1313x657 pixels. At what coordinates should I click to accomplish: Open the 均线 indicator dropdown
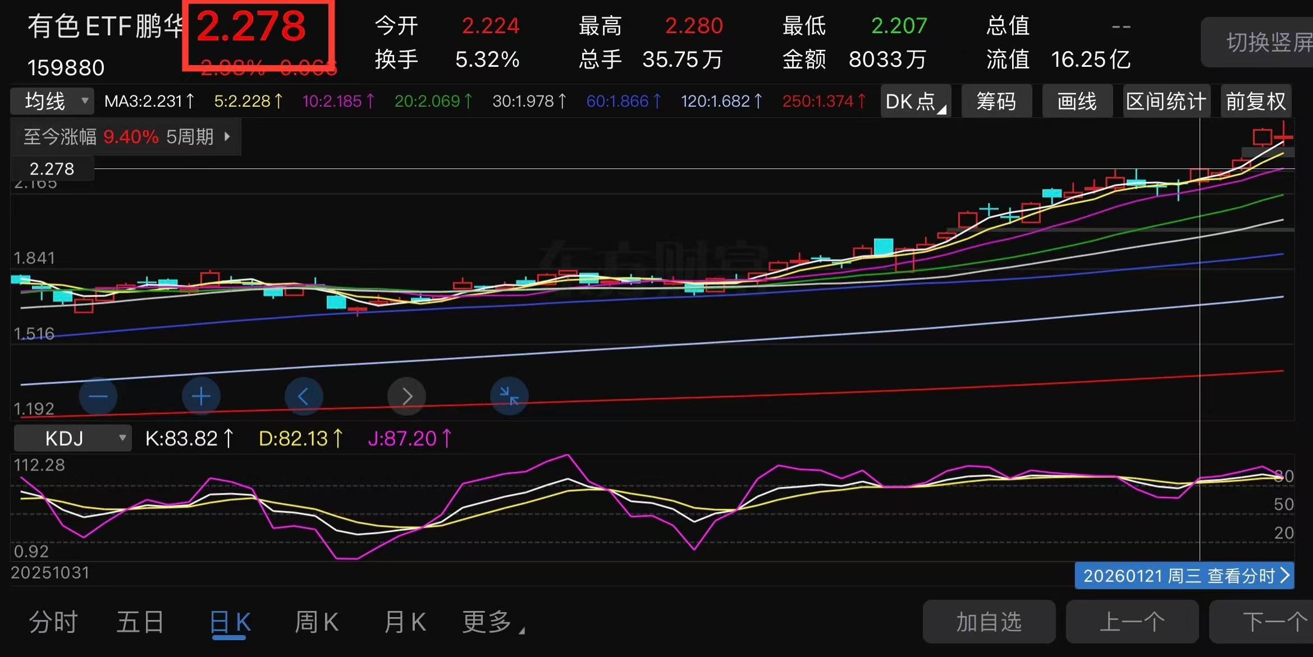(x=52, y=101)
